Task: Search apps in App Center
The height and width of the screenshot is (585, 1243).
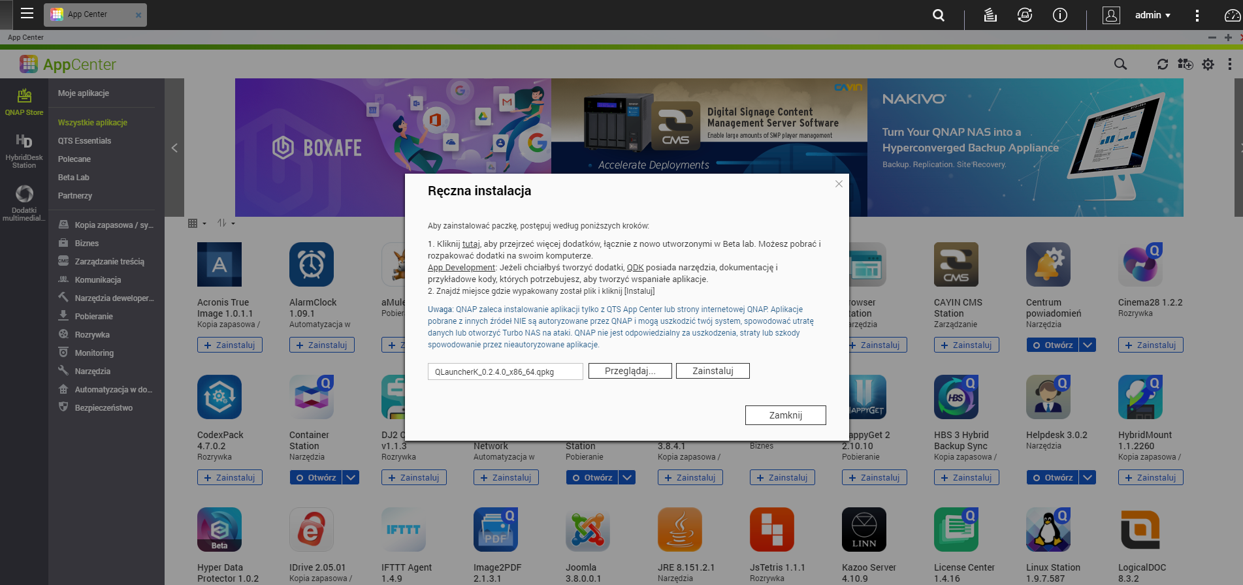Action: point(1120,64)
